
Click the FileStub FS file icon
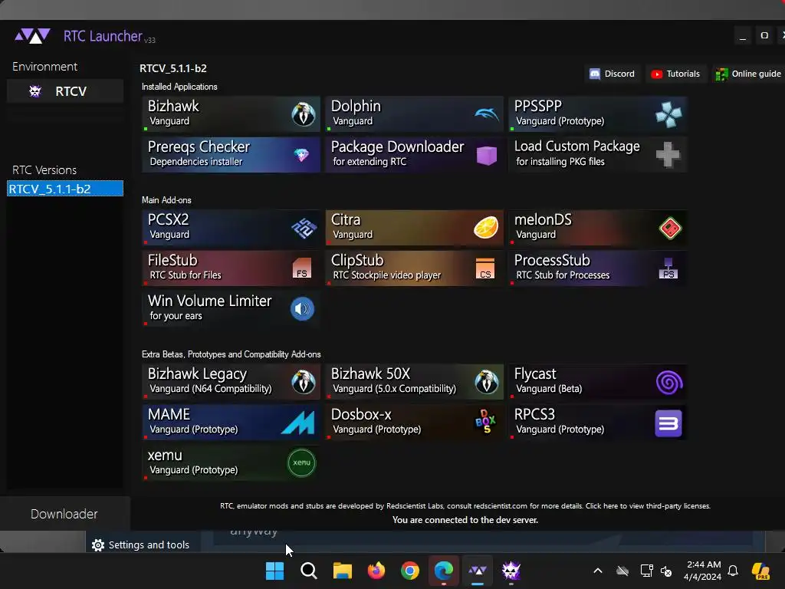(302, 268)
